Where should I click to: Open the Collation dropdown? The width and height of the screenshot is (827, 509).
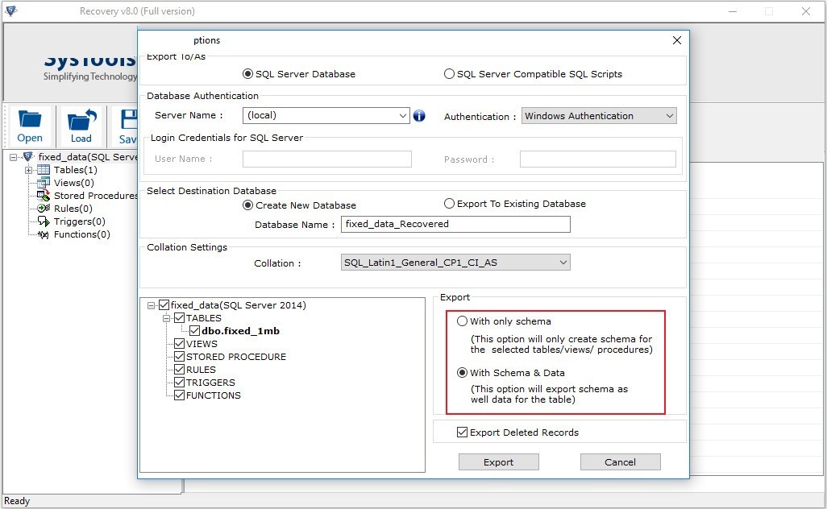(x=563, y=262)
